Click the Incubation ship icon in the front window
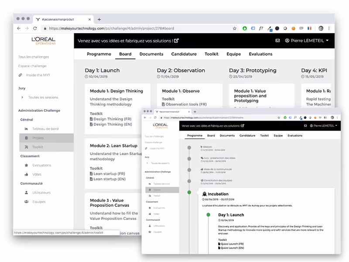Image resolution: width=349 pixels, height=262 pixels. 204,194
